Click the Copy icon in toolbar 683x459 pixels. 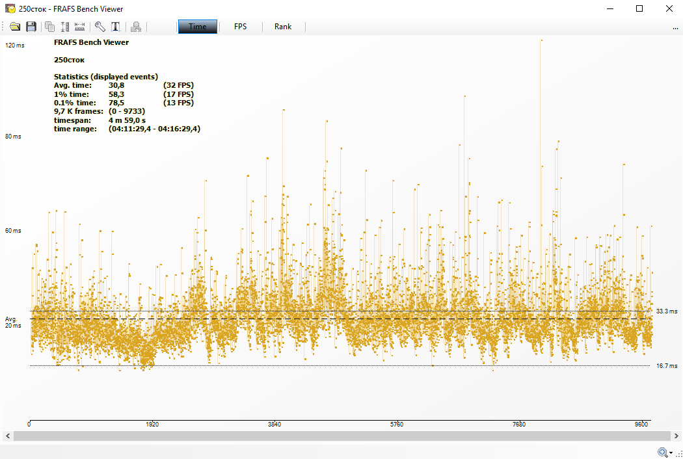(49, 27)
